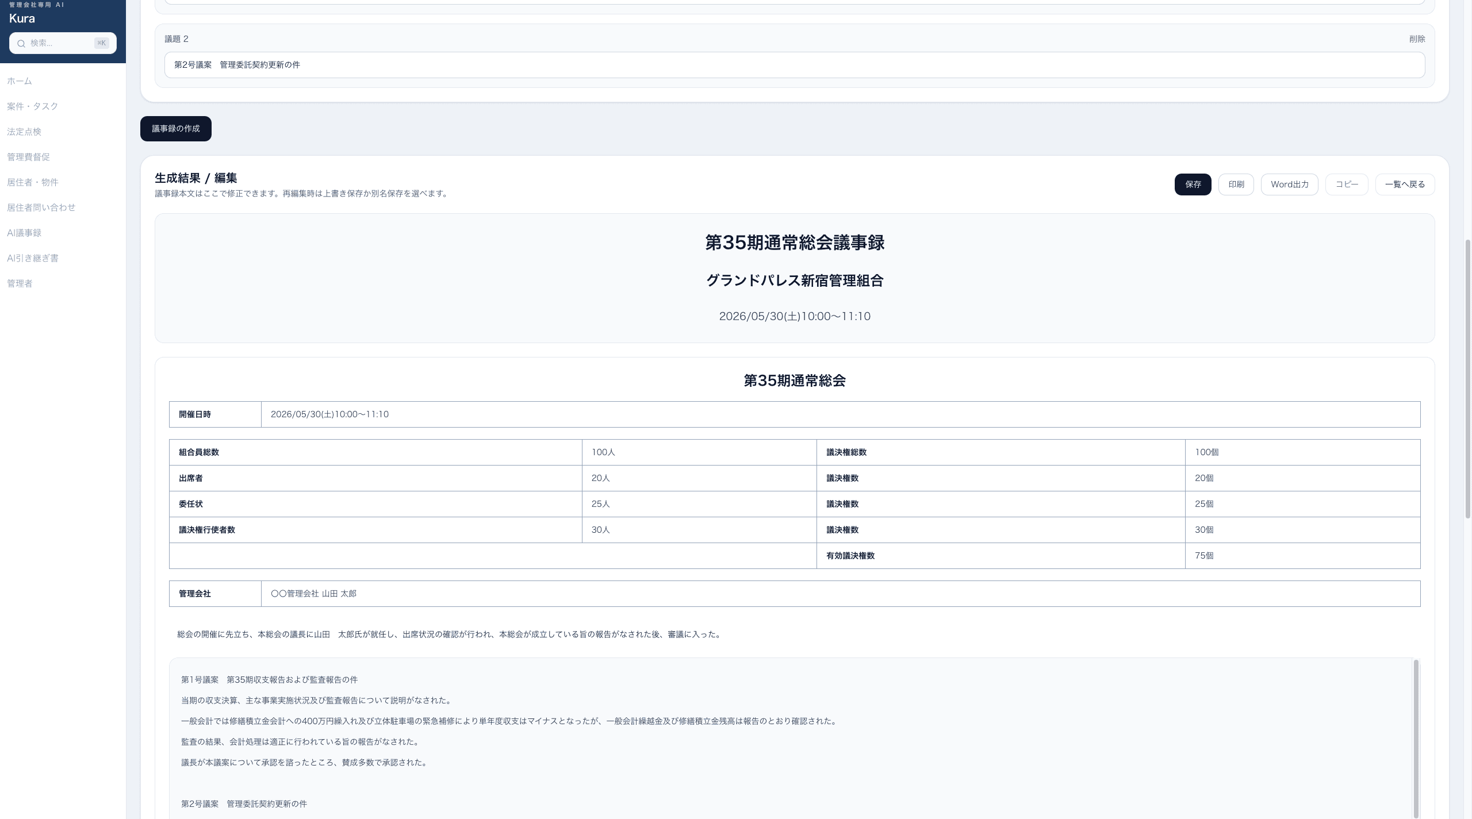The width and height of the screenshot is (1472, 819).
Task: Open 居住者・物件 section
Action: (33, 182)
